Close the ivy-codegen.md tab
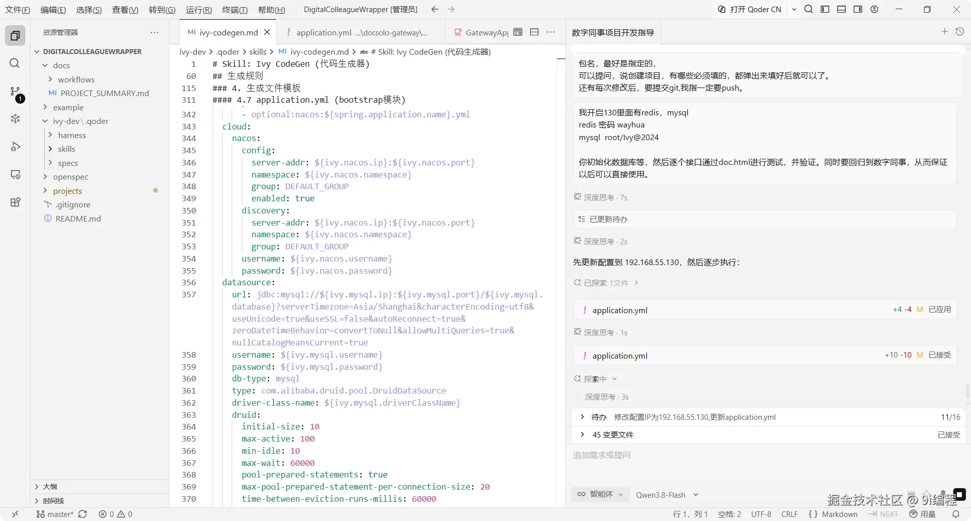The image size is (971, 521). [267, 32]
